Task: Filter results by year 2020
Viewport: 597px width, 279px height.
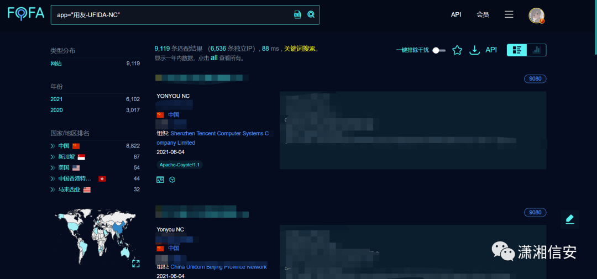Action: tap(56, 110)
